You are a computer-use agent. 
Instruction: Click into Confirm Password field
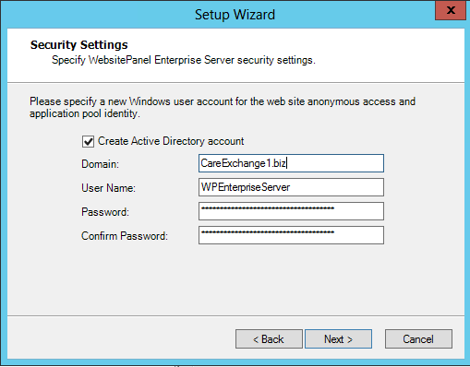pyautogui.click(x=291, y=235)
